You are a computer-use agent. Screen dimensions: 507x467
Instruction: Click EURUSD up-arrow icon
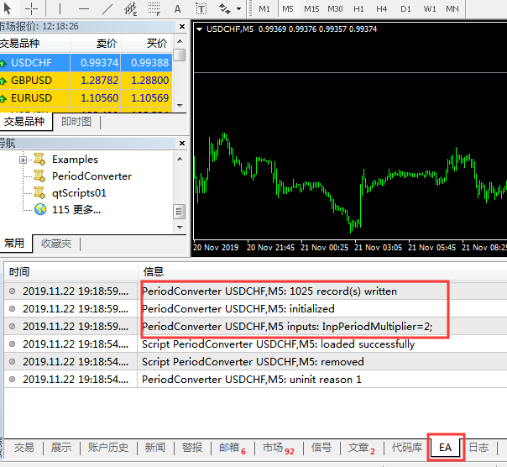pos(3,98)
